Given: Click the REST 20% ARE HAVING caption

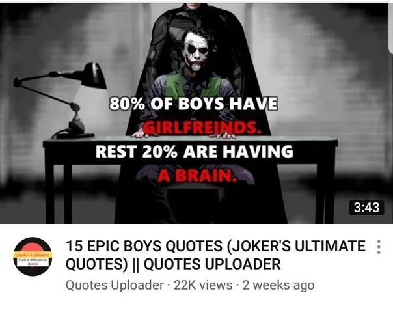Looking at the screenshot, I should [195, 152].
